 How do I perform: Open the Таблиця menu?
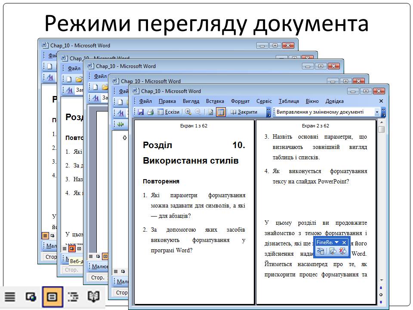pyautogui.click(x=288, y=101)
